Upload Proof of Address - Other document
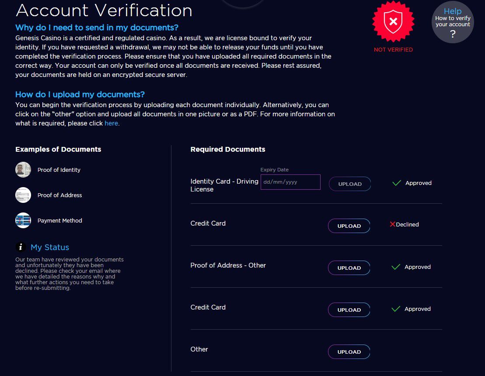The height and width of the screenshot is (376, 485). 349,268
